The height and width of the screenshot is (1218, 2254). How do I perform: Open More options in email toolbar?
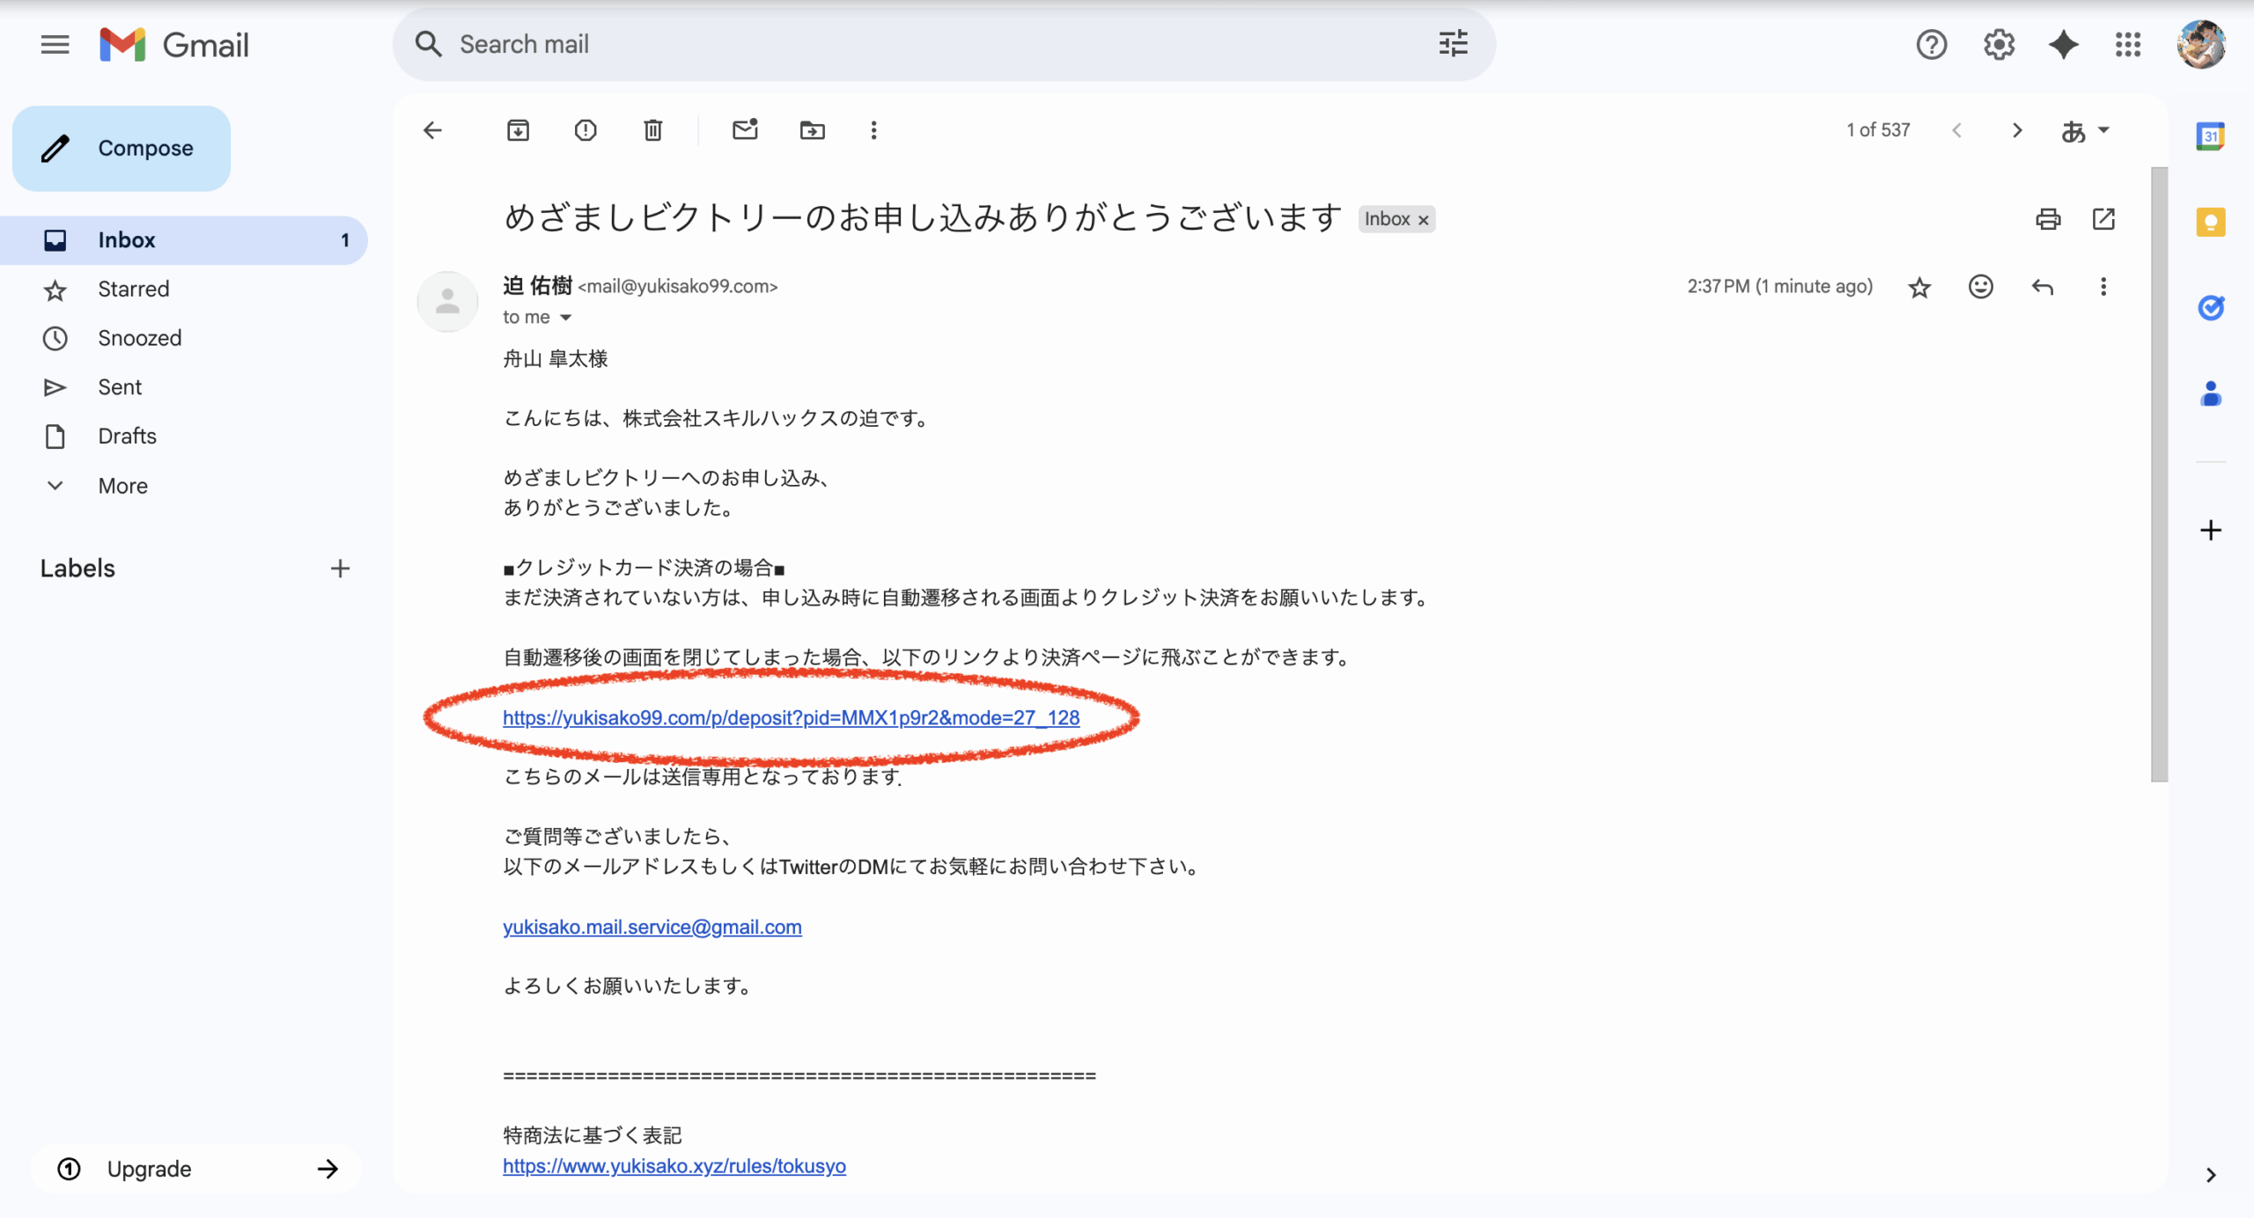point(873,130)
